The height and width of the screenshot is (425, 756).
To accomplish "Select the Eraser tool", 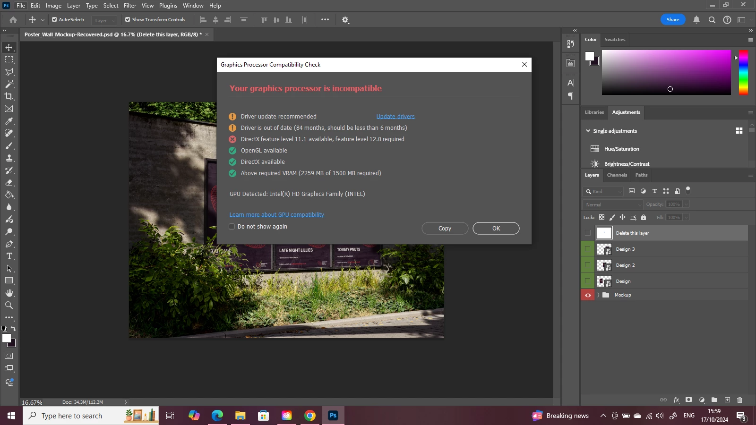I will [x=9, y=182].
